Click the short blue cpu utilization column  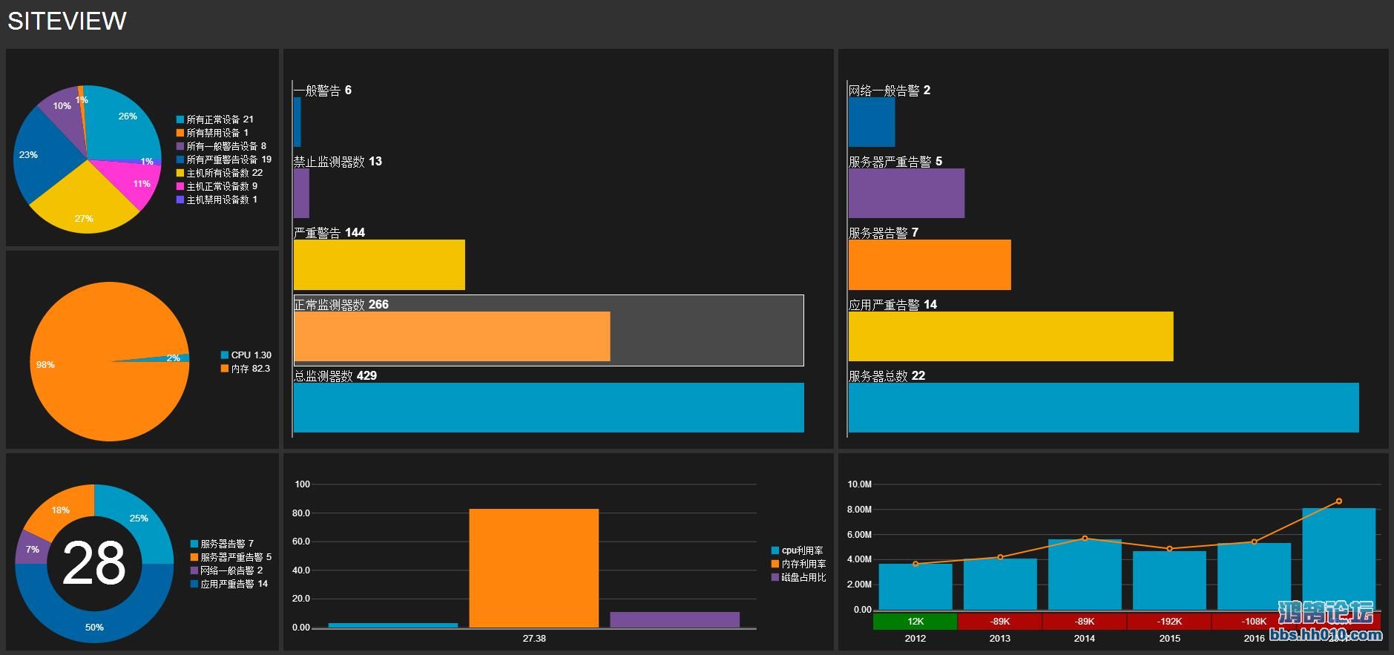(x=393, y=625)
